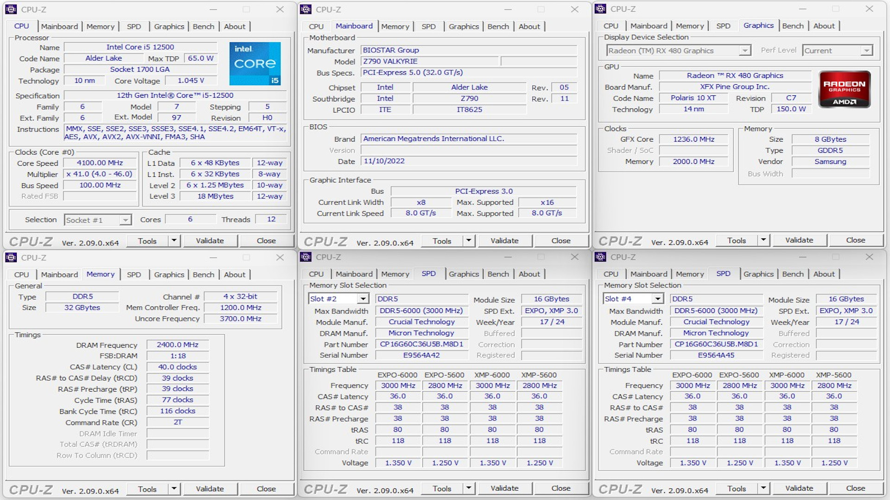Click the Intel Core i5 logo
Image resolution: width=890 pixels, height=500 pixels.
click(255, 63)
